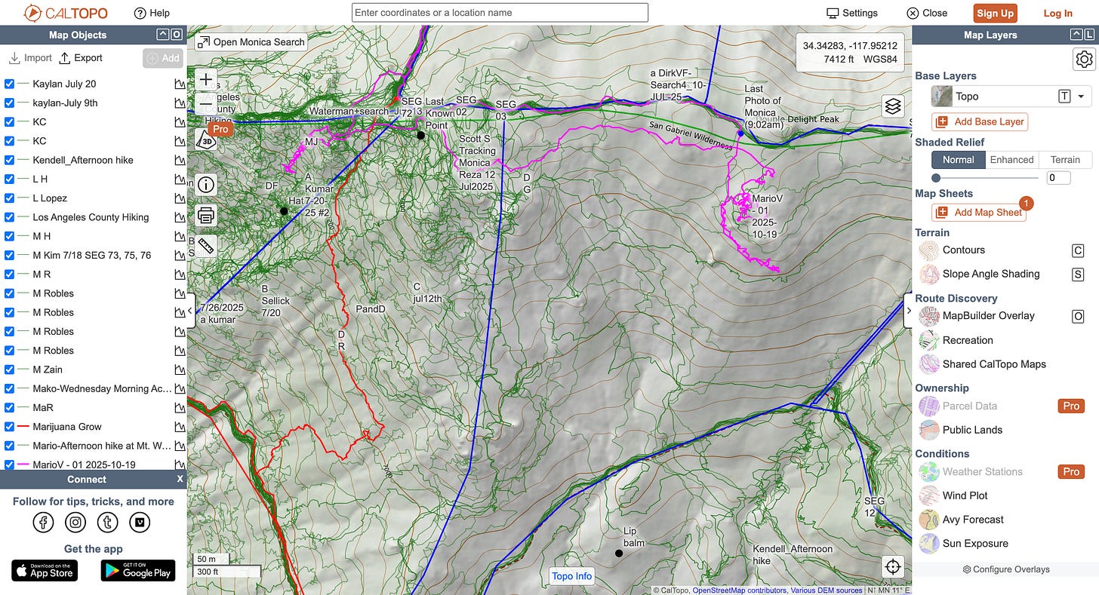Click Add Map Sheet button
1099x595 pixels.
pyautogui.click(x=979, y=213)
